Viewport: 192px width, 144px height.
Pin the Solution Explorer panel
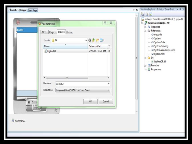[x=180, y=9]
